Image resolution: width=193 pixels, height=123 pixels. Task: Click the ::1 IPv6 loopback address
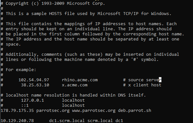click(25, 105)
